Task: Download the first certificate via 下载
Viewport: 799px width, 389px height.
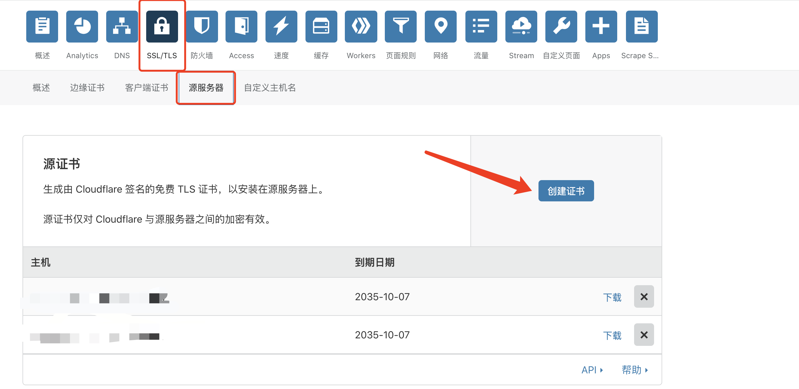Action: tap(612, 297)
